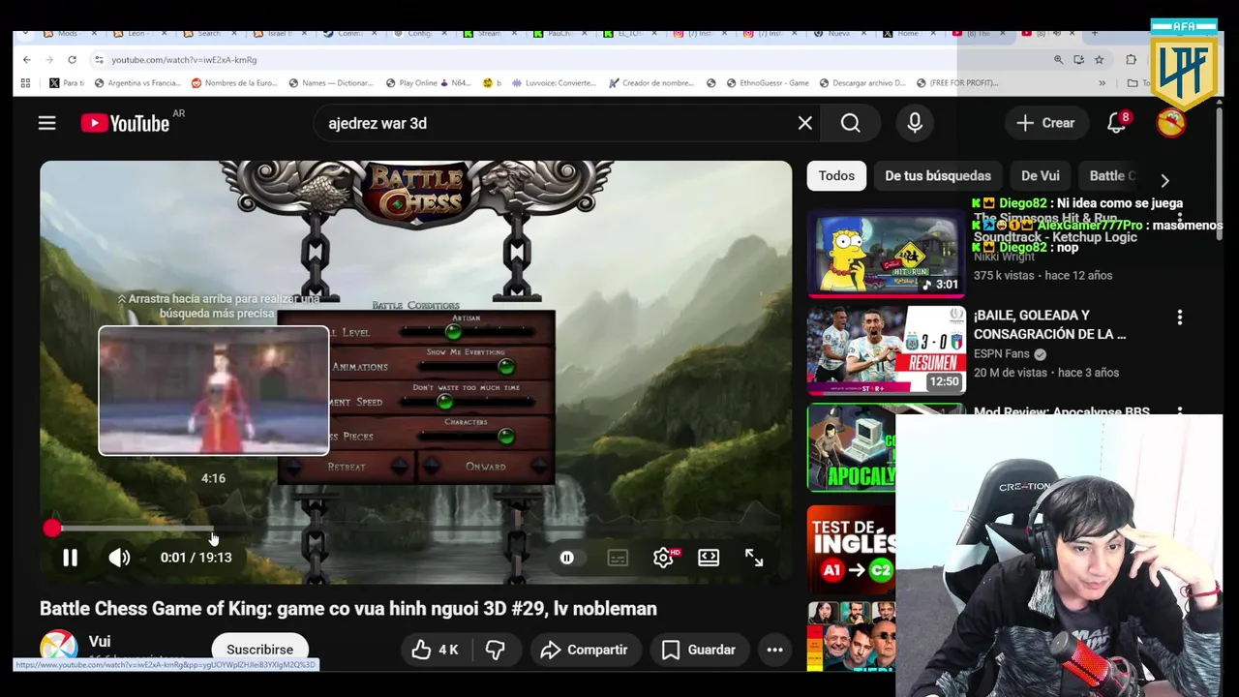
Task: Click the YouTube logo home link
Action: pyautogui.click(x=125, y=123)
